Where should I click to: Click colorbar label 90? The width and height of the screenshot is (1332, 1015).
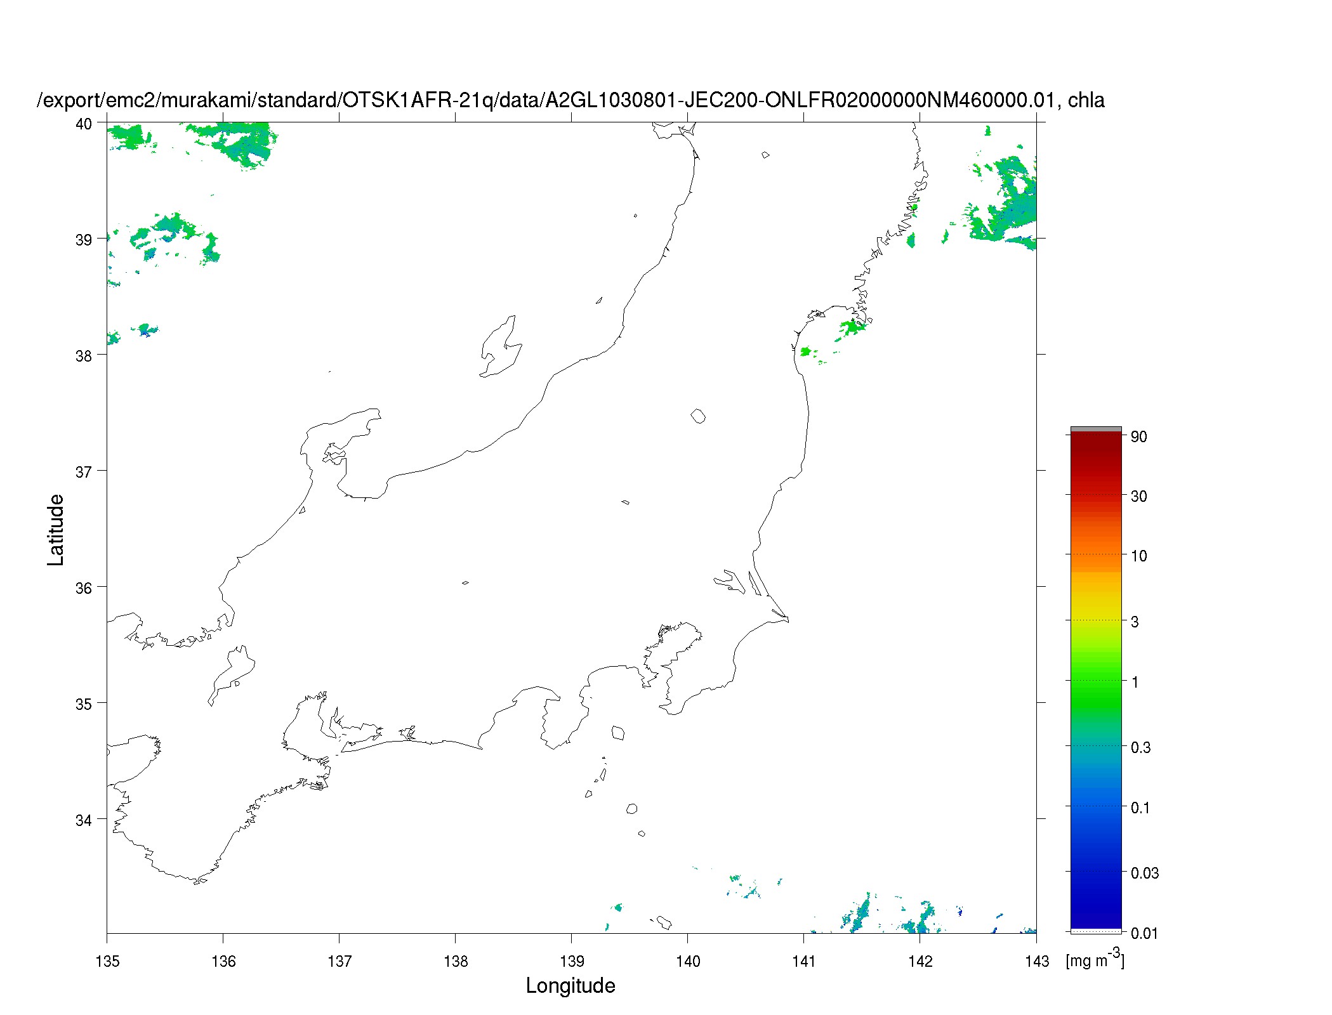[x=1139, y=436]
